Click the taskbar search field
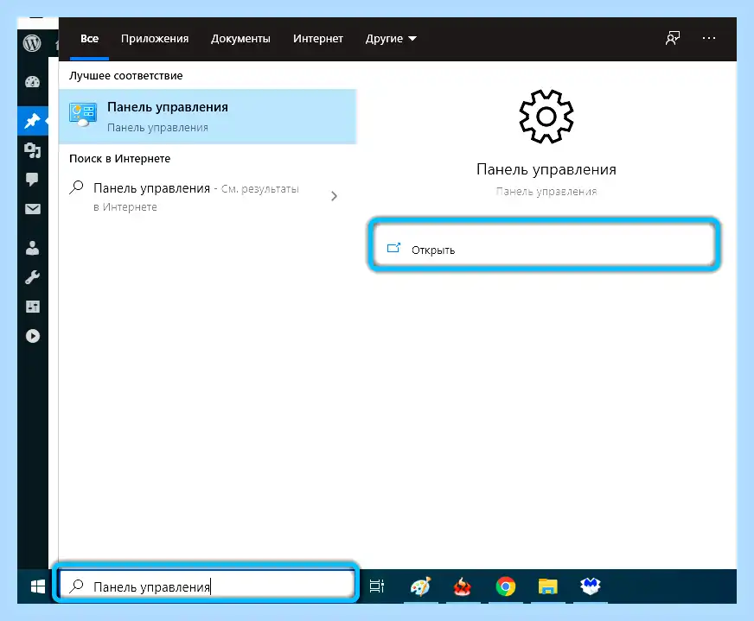Screen dimensions: 754x621 pos(206,586)
